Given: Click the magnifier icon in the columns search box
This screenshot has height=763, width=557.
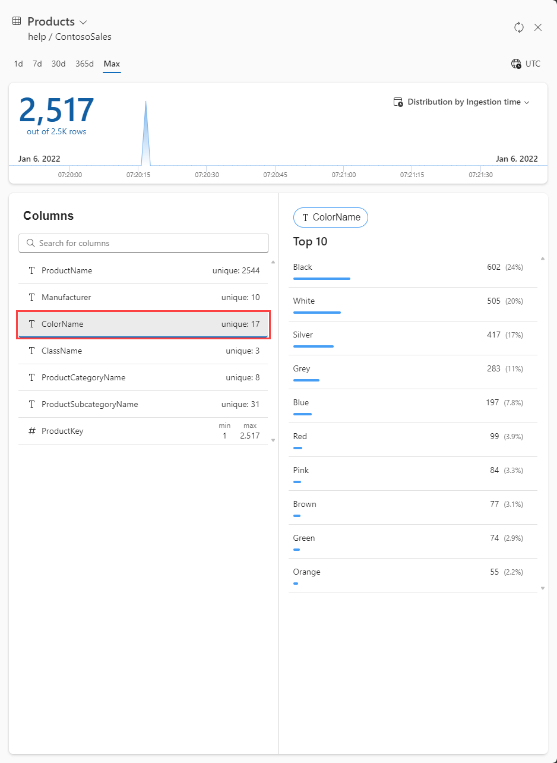Looking at the screenshot, I should pos(30,243).
